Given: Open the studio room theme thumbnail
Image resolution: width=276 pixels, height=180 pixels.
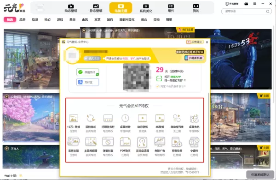Looking at the screenshot, I should pyautogui.click(x=32, y=59).
